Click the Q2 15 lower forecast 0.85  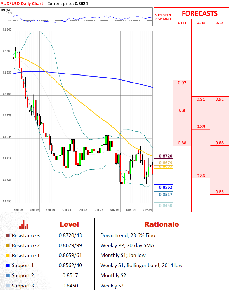coord(219,192)
